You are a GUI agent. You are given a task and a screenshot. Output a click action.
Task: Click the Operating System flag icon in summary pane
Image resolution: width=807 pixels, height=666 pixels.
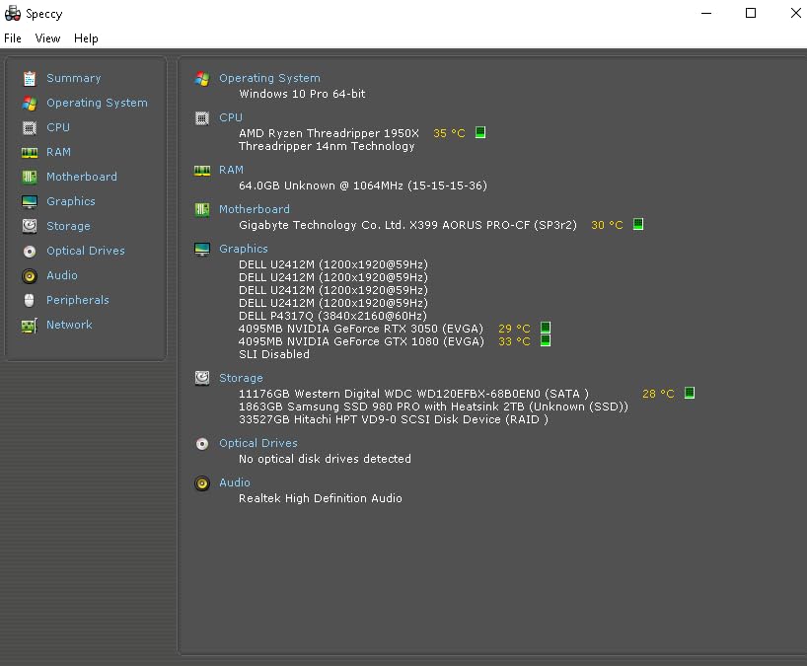coord(202,79)
